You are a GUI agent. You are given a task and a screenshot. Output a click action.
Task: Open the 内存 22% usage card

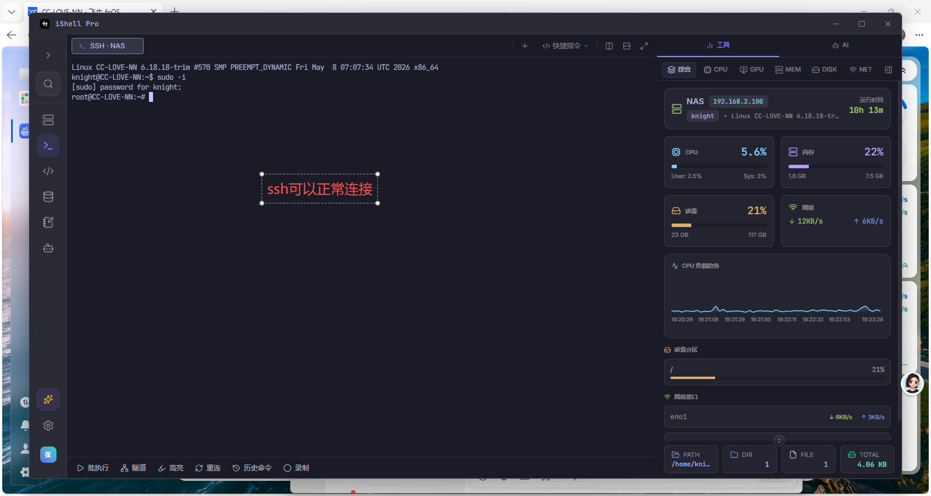coord(836,162)
